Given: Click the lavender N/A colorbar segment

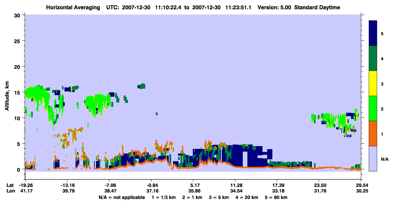Looking at the screenshot, I should click(373, 158).
